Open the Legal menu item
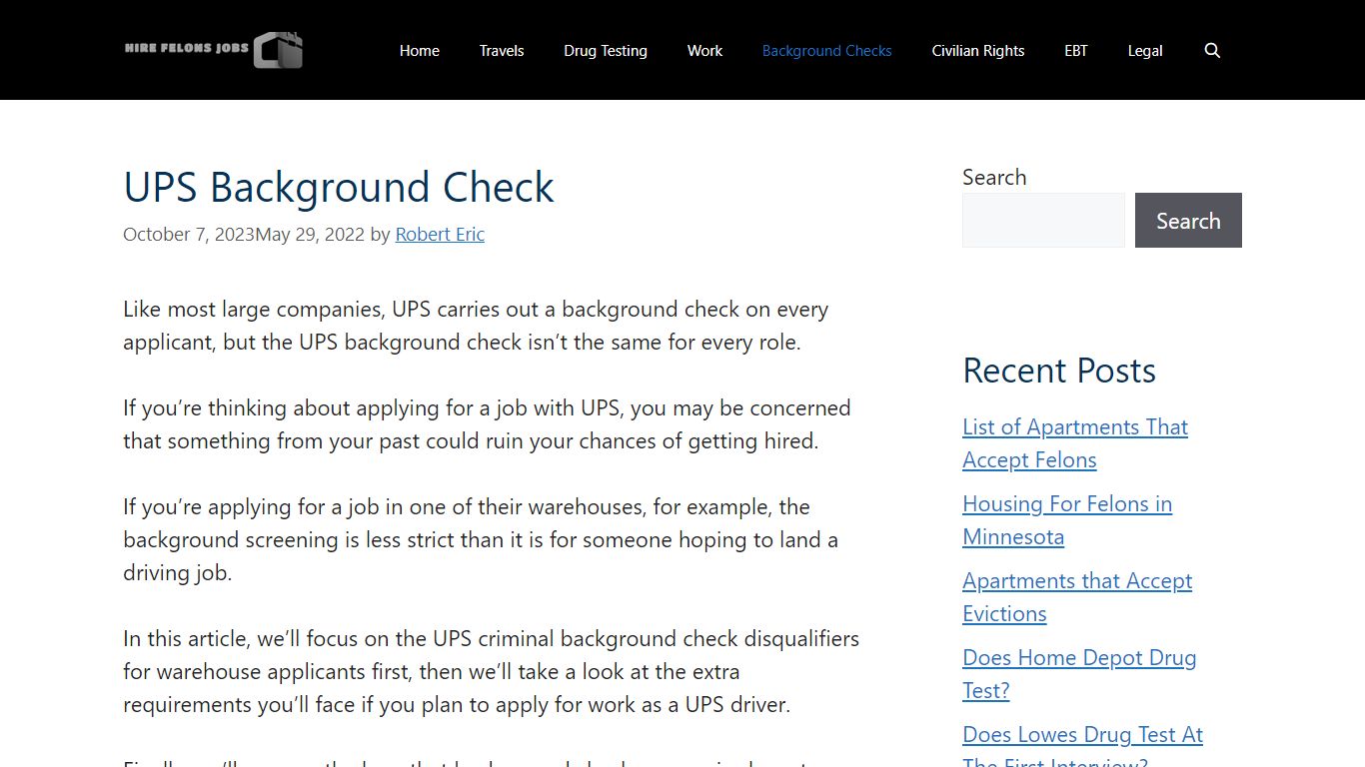This screenshot has height=767, width=1365. coord(1145,50)
